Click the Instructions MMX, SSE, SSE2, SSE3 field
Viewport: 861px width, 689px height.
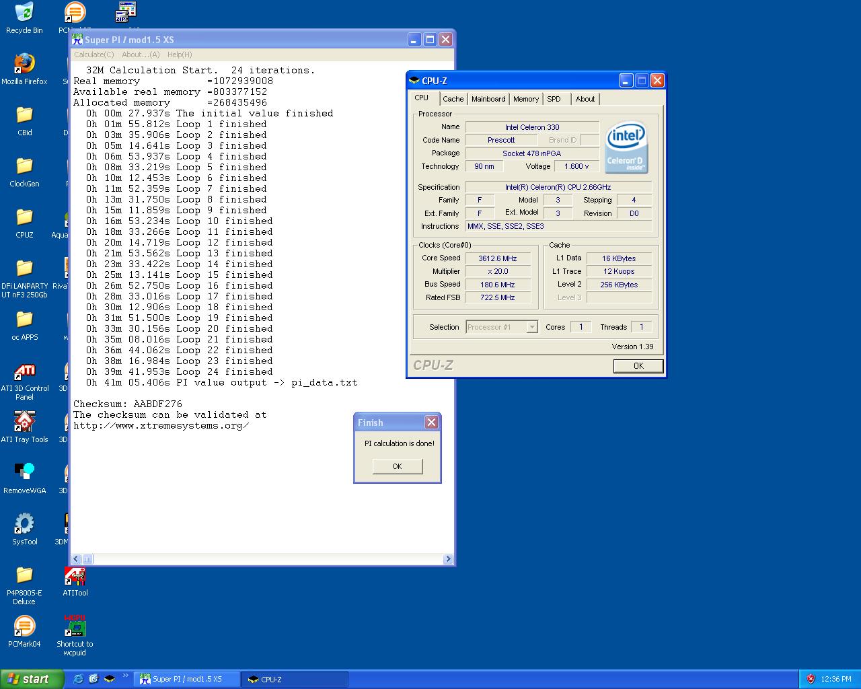(x=558, y=226)
